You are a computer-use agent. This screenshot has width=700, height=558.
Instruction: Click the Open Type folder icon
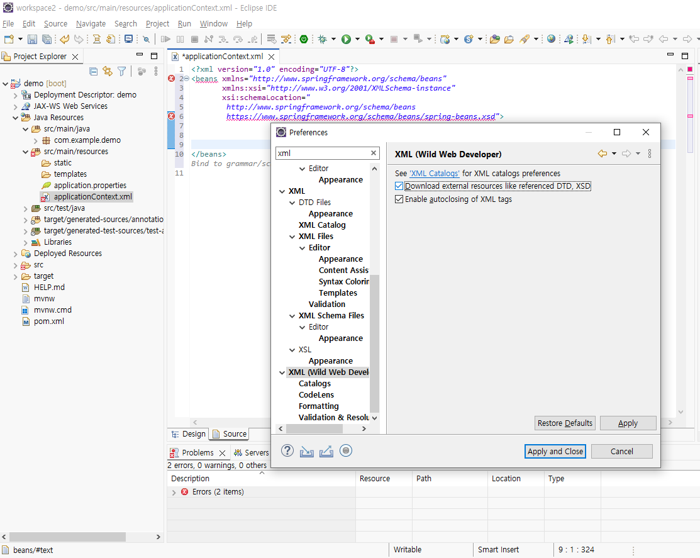[494, 39]
